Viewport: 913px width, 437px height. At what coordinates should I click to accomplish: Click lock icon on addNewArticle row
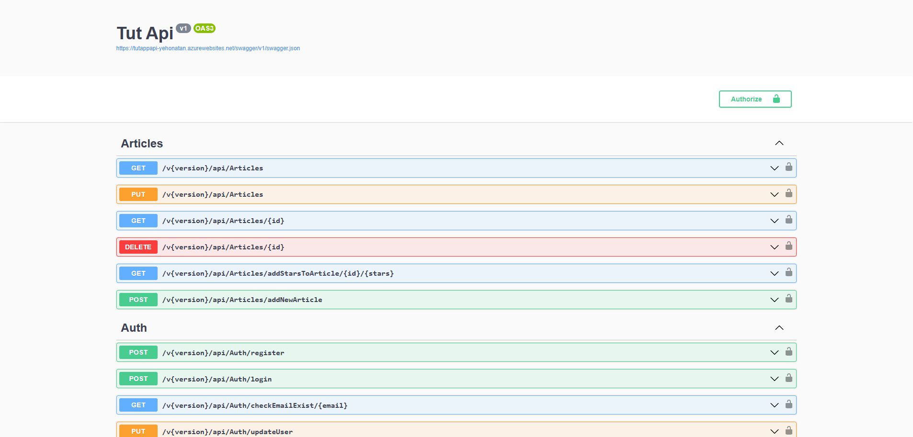[x=788, y=299]
